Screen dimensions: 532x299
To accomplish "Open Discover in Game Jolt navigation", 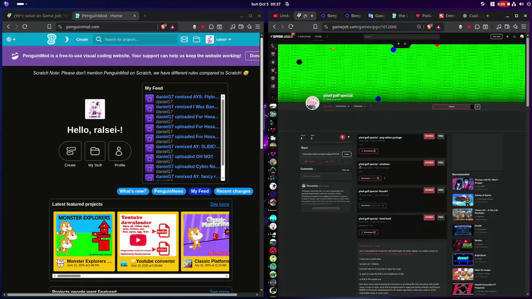I will coord(304,37).
